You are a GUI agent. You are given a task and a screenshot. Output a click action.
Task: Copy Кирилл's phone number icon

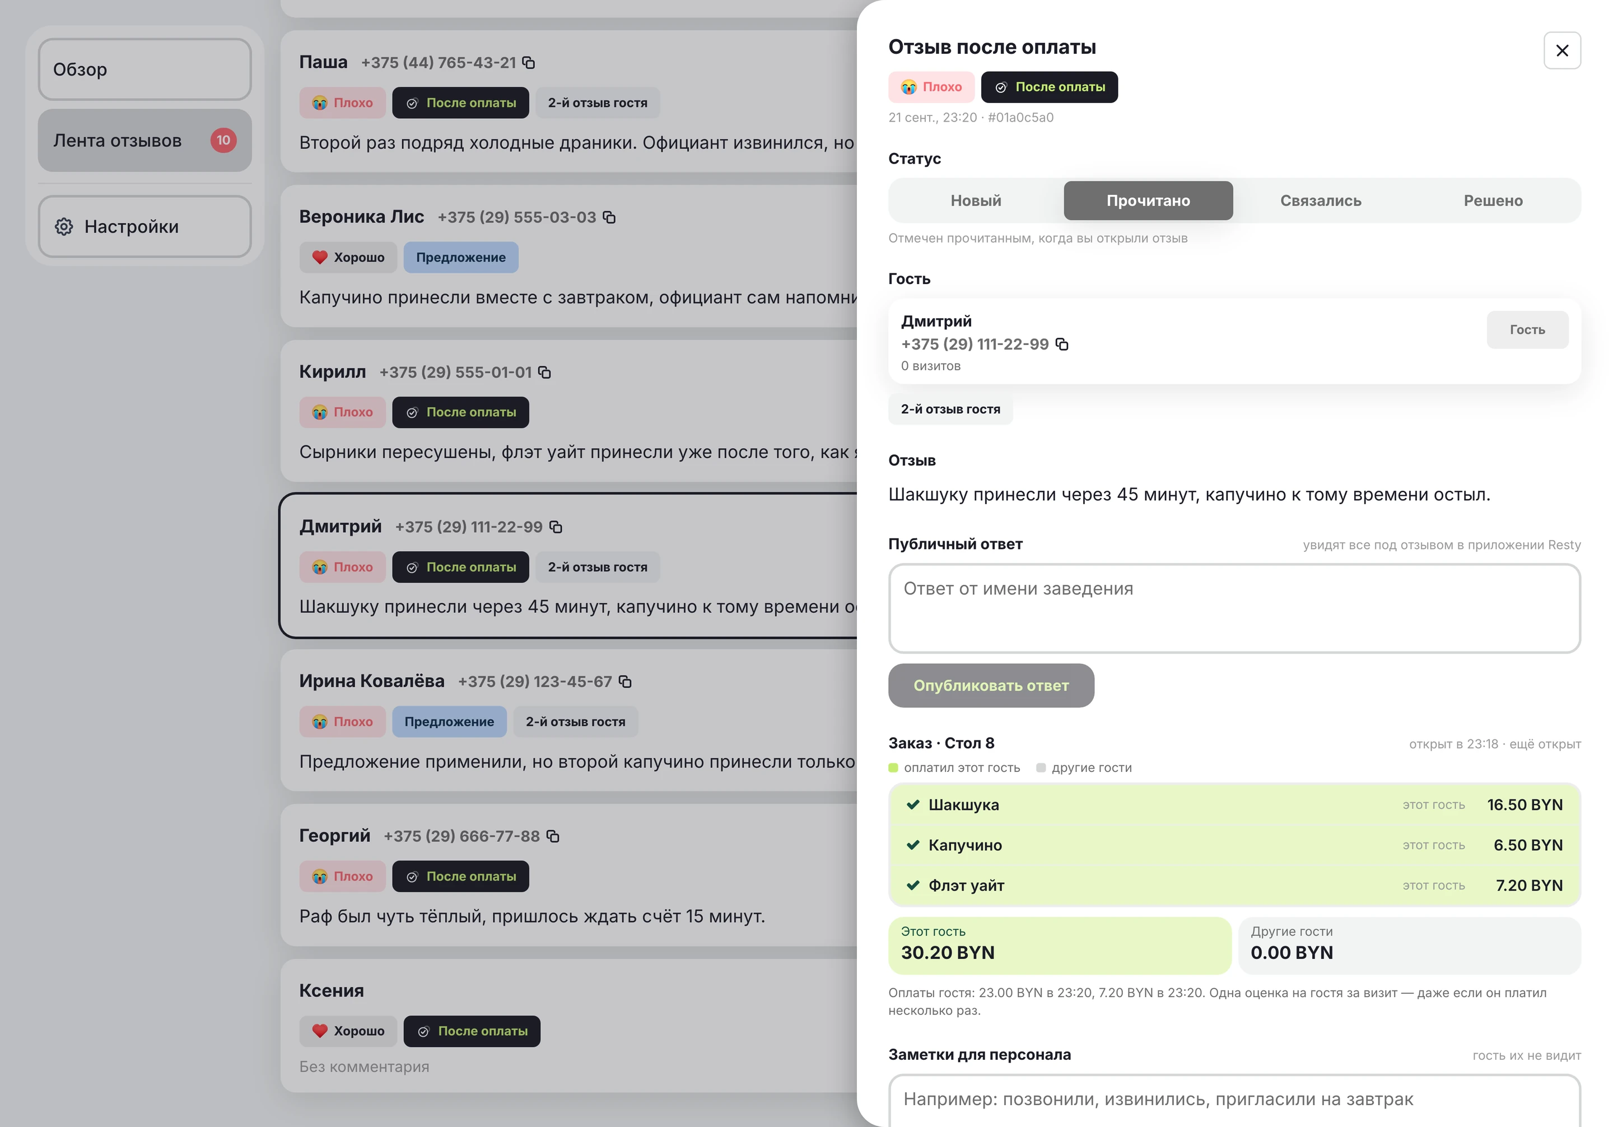(x=544, y=372)
